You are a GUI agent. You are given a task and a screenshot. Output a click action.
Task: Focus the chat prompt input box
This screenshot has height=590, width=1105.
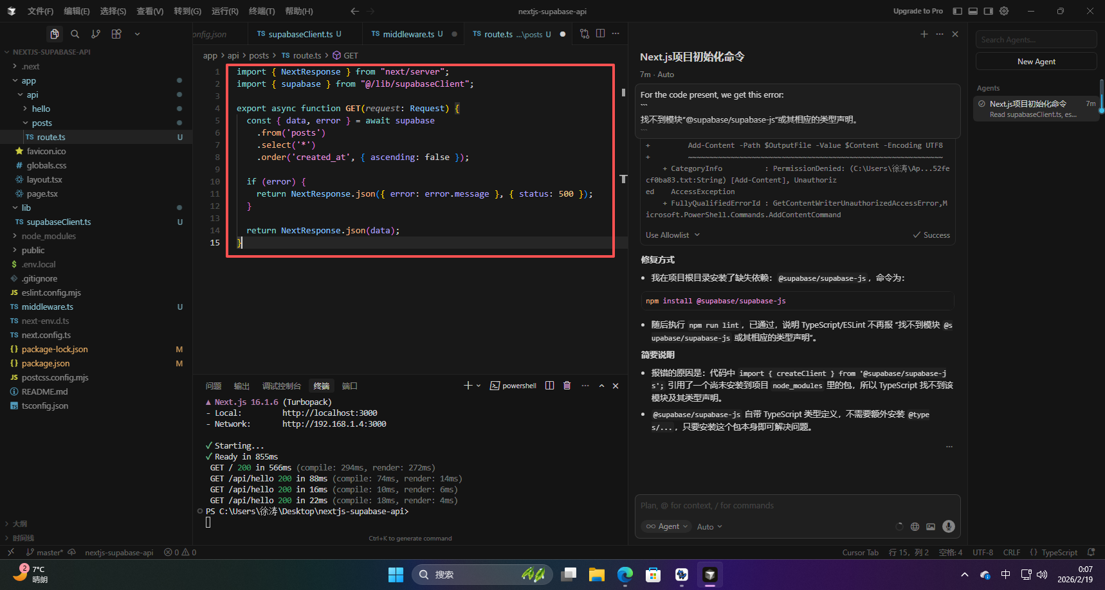(798, 506)
